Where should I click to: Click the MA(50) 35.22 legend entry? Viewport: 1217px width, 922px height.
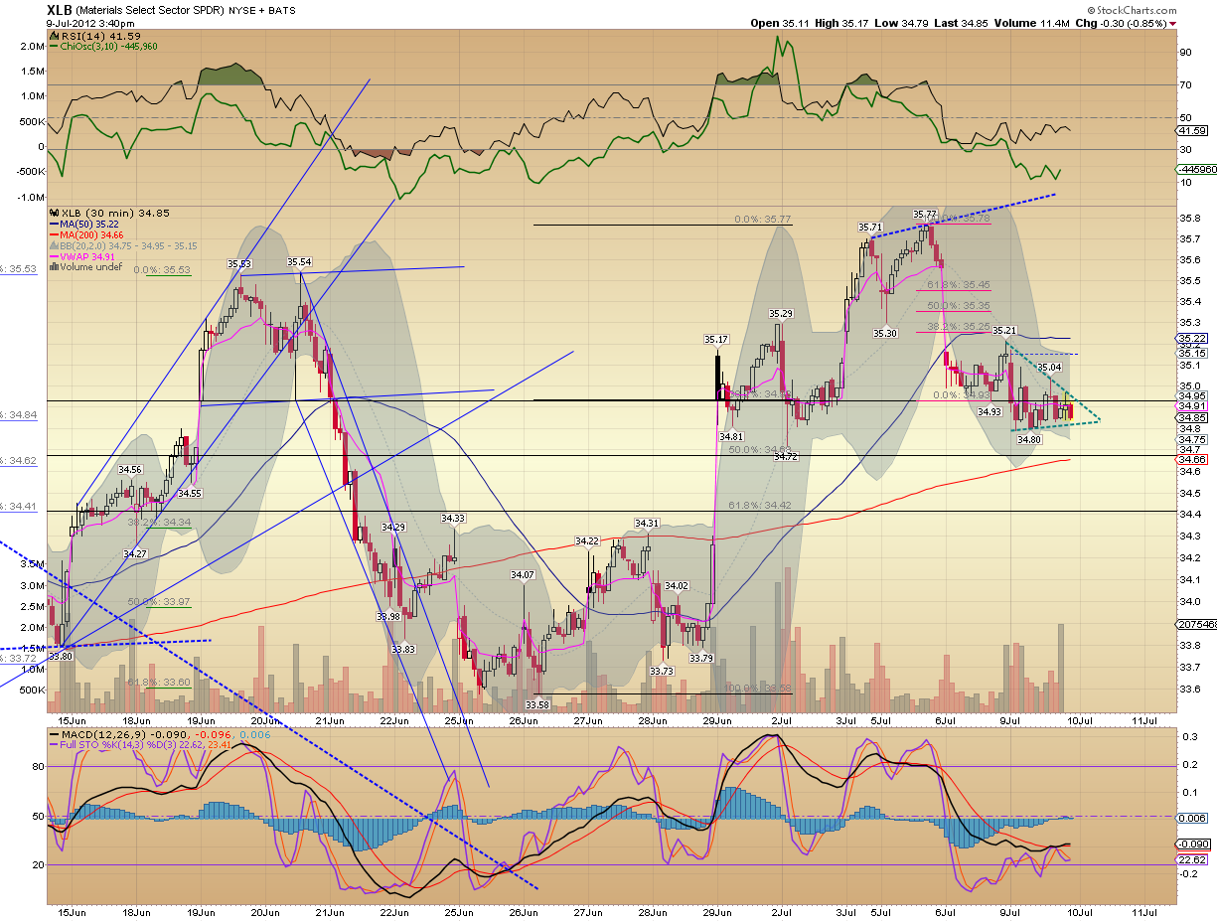click(83, 224)
